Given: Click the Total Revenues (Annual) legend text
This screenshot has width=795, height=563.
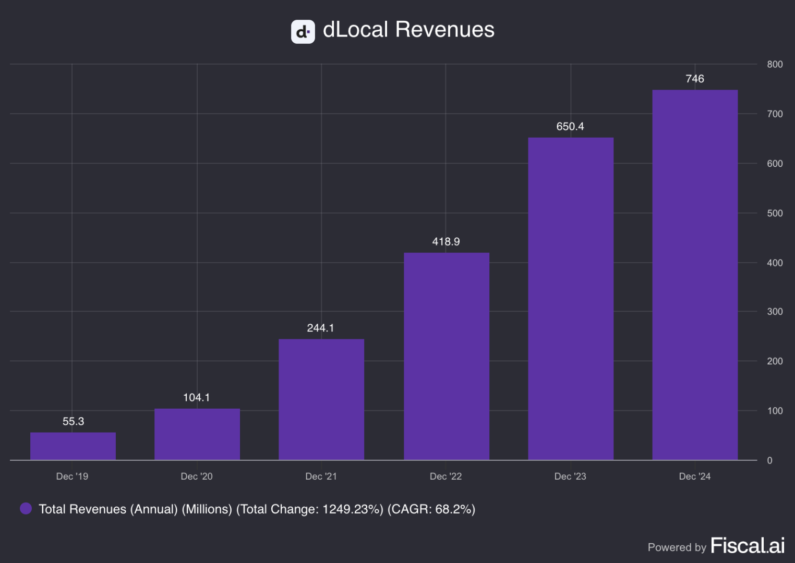Looking at the screenshot, I should point(257,509).
